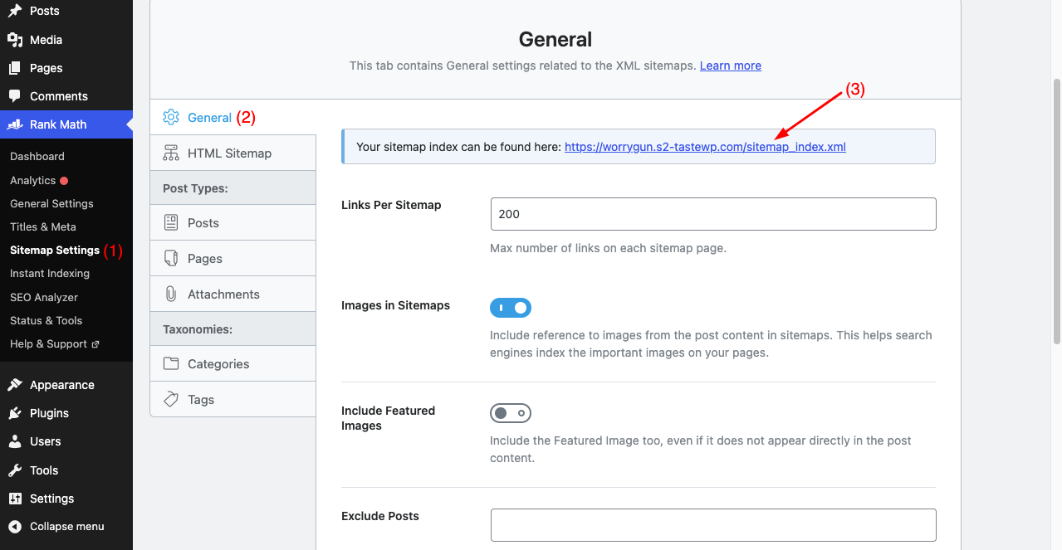Click the Media icon in admin menu
This screenshot has height=550, width=1062.
coord(15,40)
